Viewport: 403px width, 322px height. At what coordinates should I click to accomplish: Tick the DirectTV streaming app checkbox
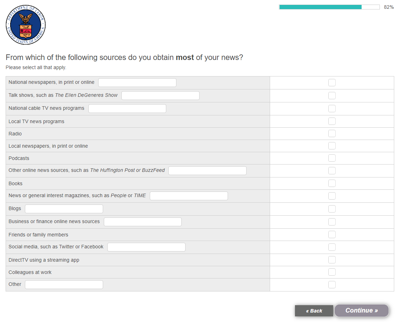pos(332,260)
